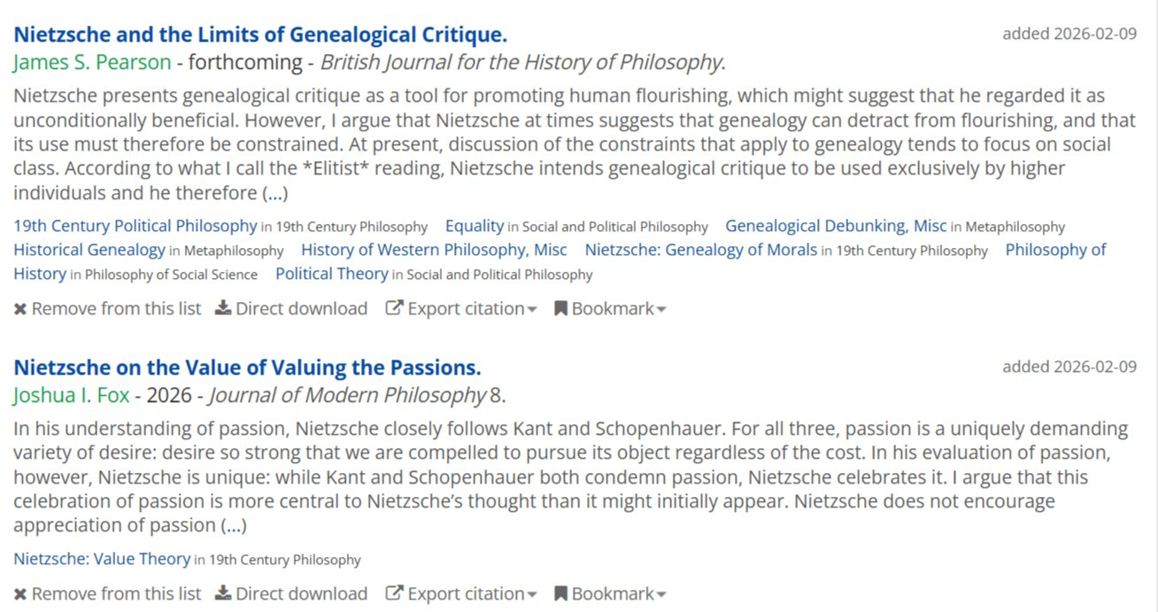1158x612 pixels.
Task: Open title 'Nietzsche and the Limits of Genealogical Critique'
Action: pos(260,35)
